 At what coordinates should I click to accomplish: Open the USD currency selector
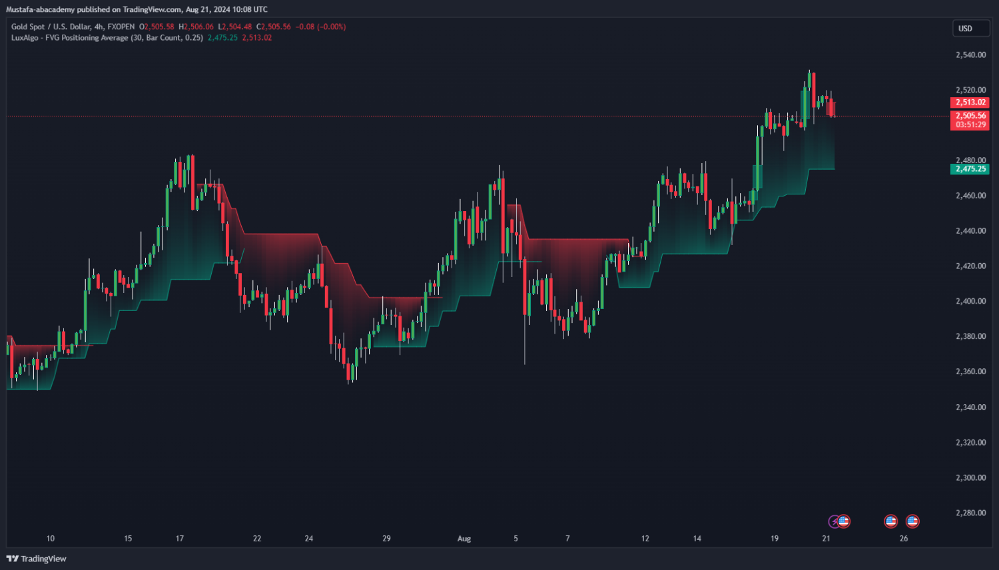(970, 29)
